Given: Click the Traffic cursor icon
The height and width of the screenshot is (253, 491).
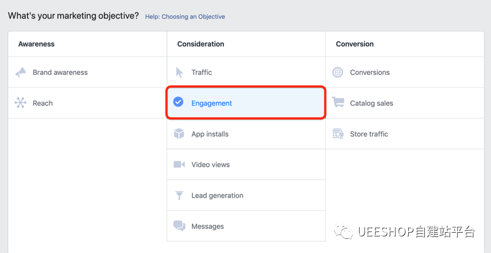Looking at the screenshot, I should 179,72.
